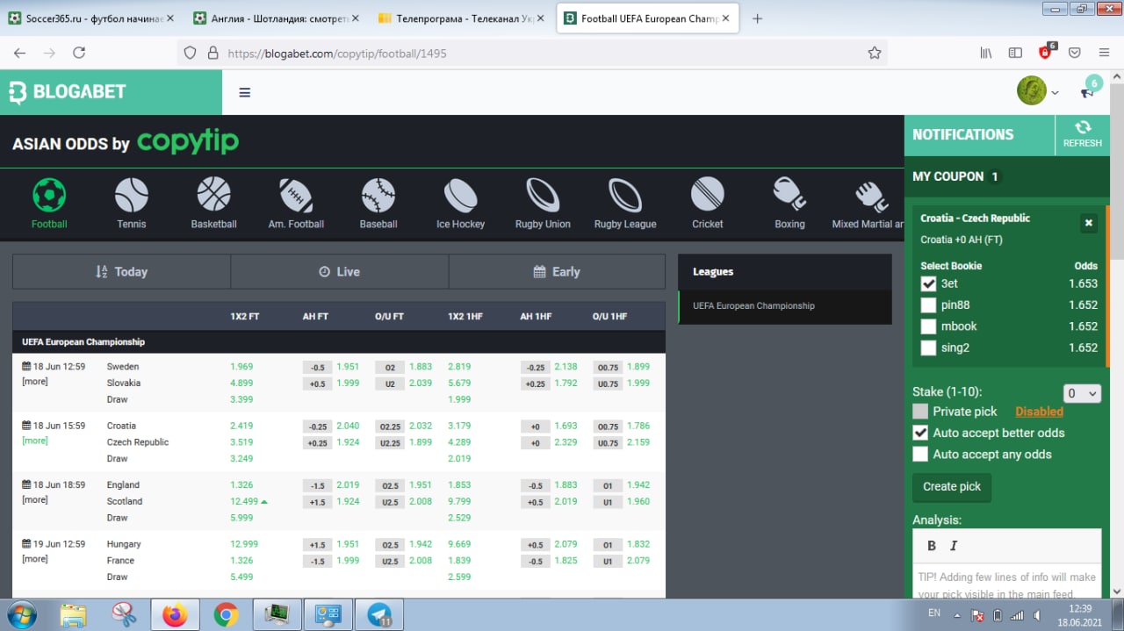Pick Croatia 1X2 FT odds 2.419

[x=241, y=426]
